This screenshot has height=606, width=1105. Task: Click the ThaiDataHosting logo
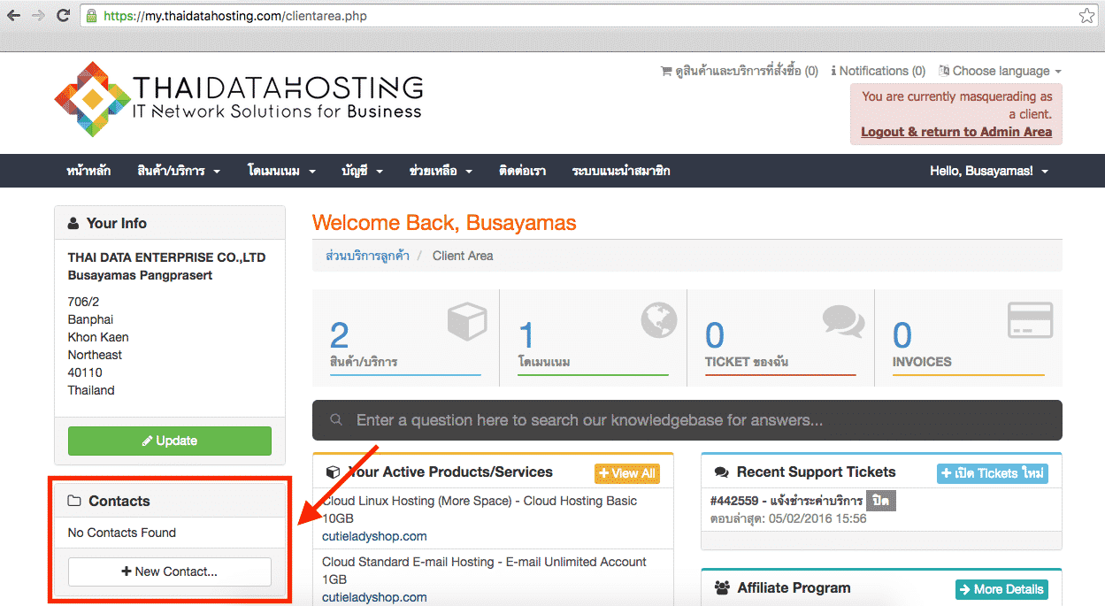pos(238,99)
